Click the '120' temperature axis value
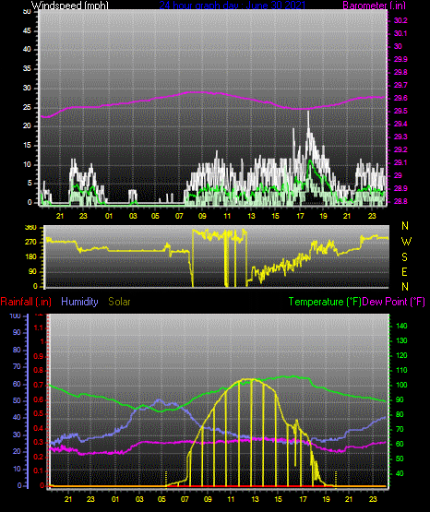 coord(401,355)
